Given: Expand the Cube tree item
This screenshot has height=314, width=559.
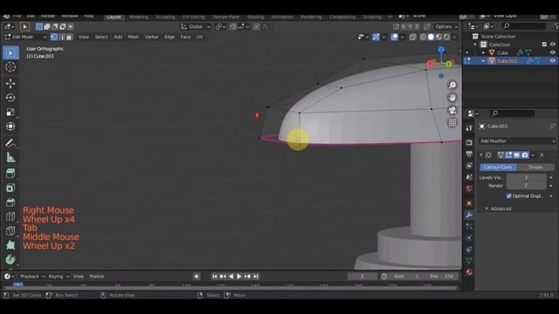Looking at the screenshot, I should (484, 52).
